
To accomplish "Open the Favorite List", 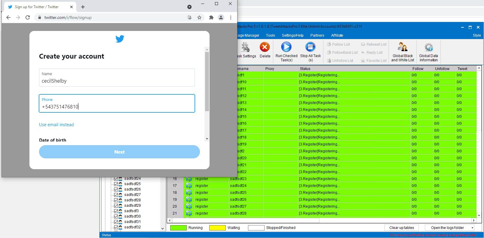I will pos(374,61).
